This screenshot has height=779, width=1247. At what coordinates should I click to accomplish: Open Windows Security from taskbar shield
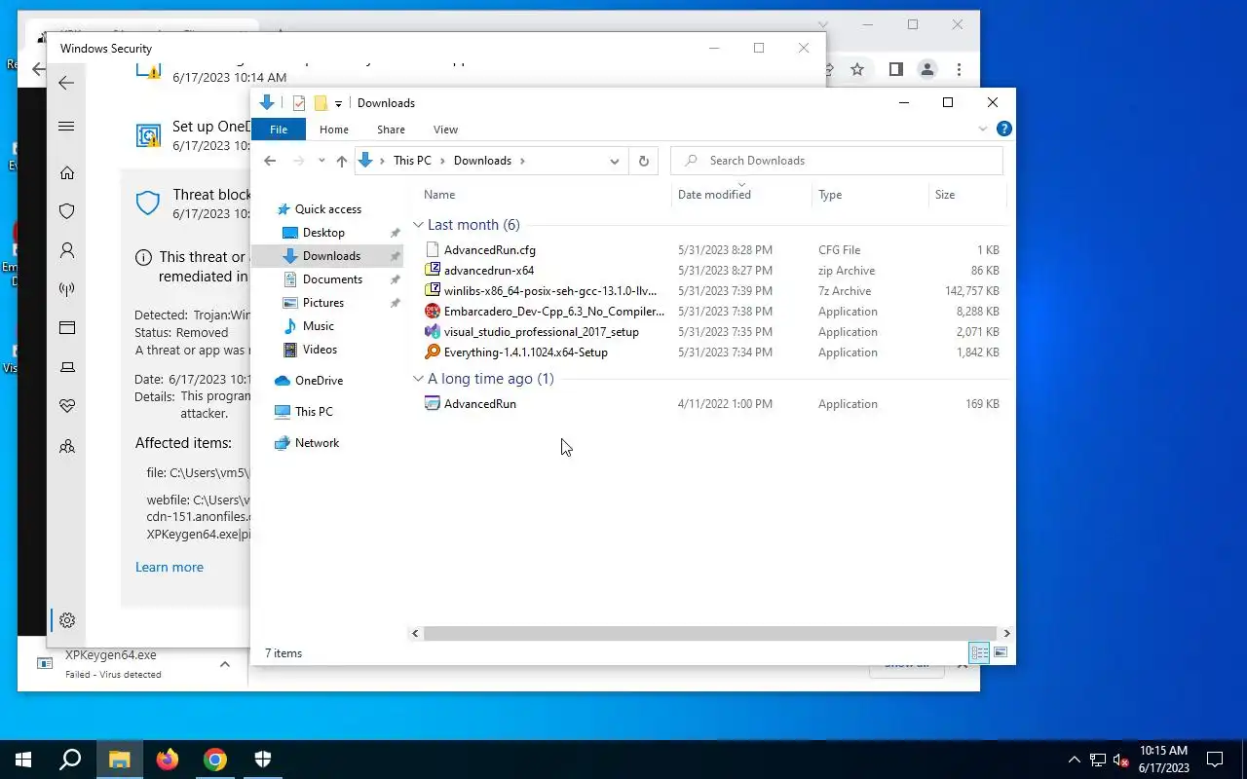(x=263, y=760)
